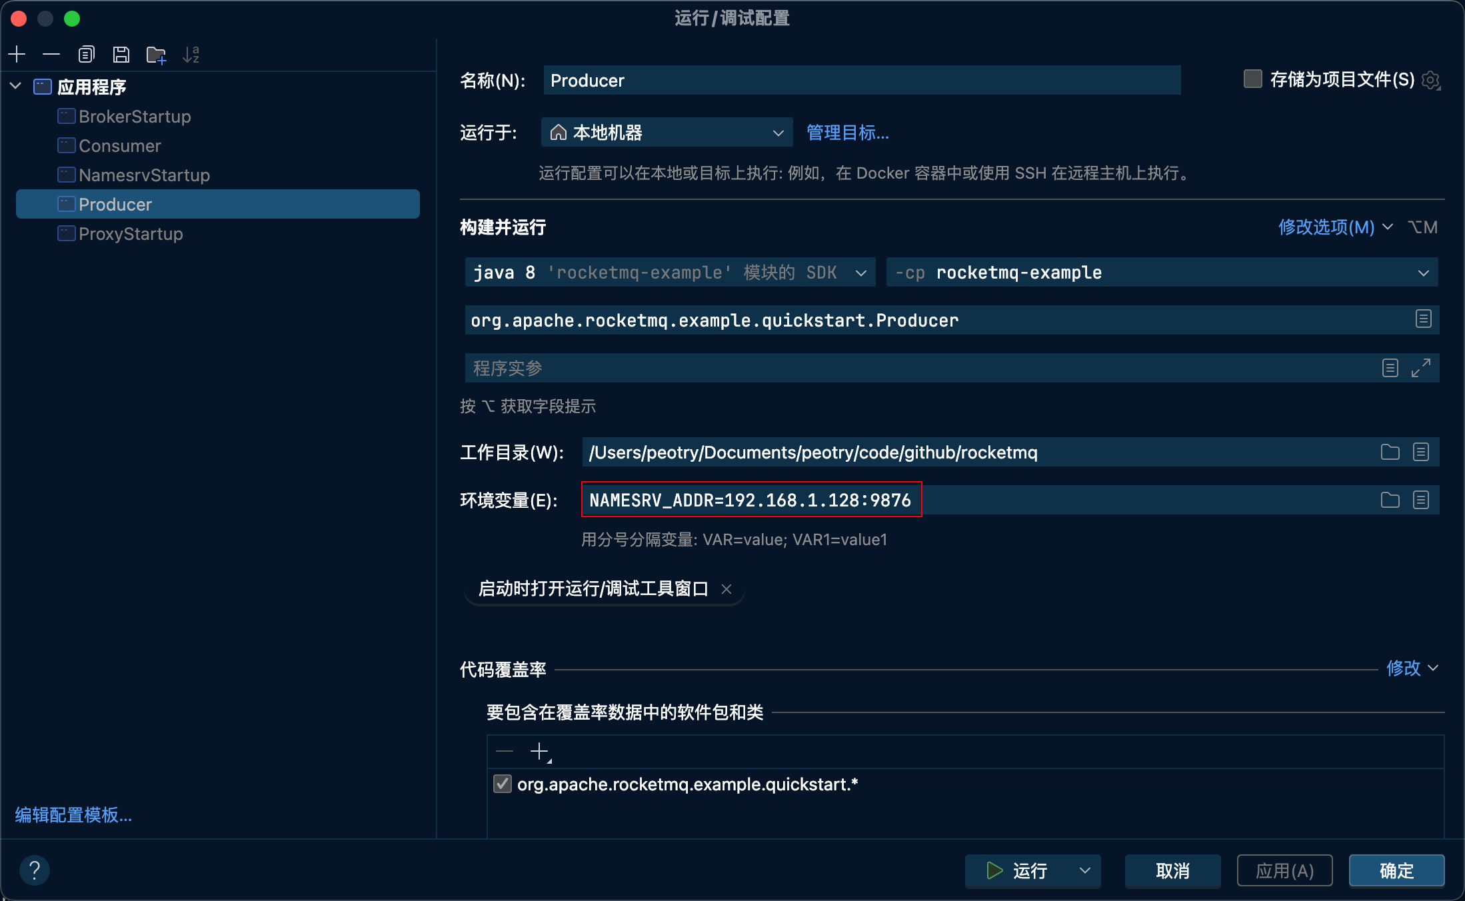Click 取消 to cancel dialog
Image resolution: width=1465 pixels, height=901 pixels.
coord(1172,870)
